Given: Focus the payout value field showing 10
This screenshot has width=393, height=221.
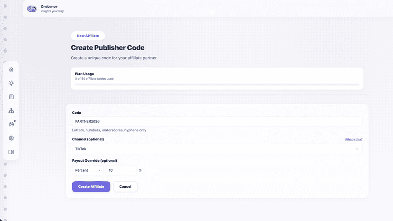Looking at the screenshot, I should 122,170.
